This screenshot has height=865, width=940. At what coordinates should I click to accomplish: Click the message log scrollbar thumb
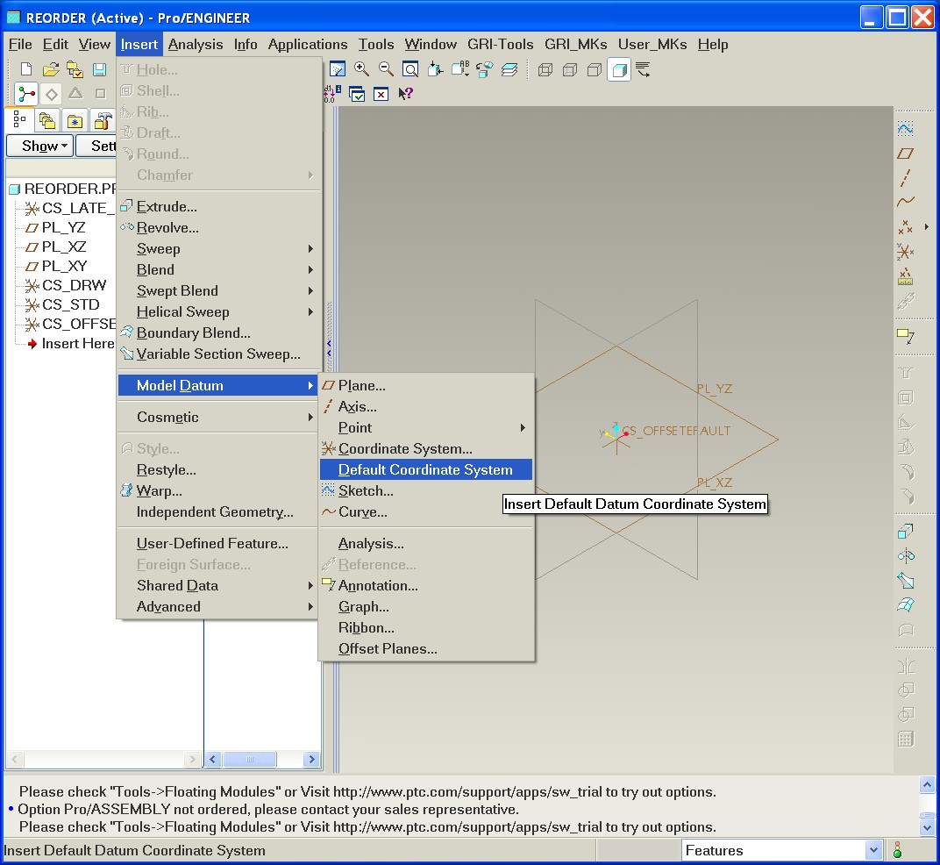pos(927,814)
